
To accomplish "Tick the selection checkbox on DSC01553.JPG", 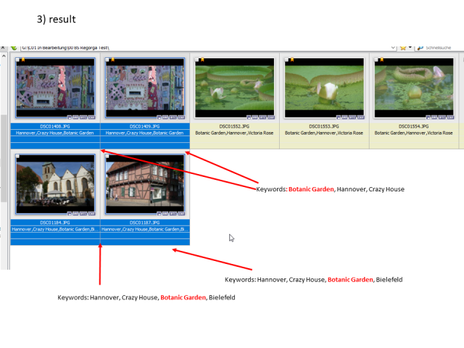I will (286, 59).
